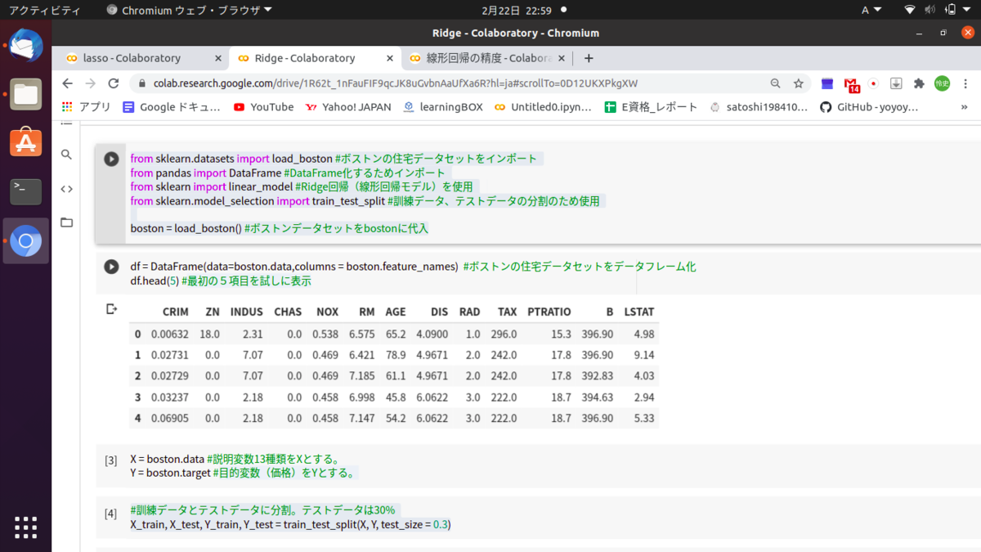This screenshot has width=981, height=552.
Task: Click the LSTAT column header
Action: (x=638, y=312)
